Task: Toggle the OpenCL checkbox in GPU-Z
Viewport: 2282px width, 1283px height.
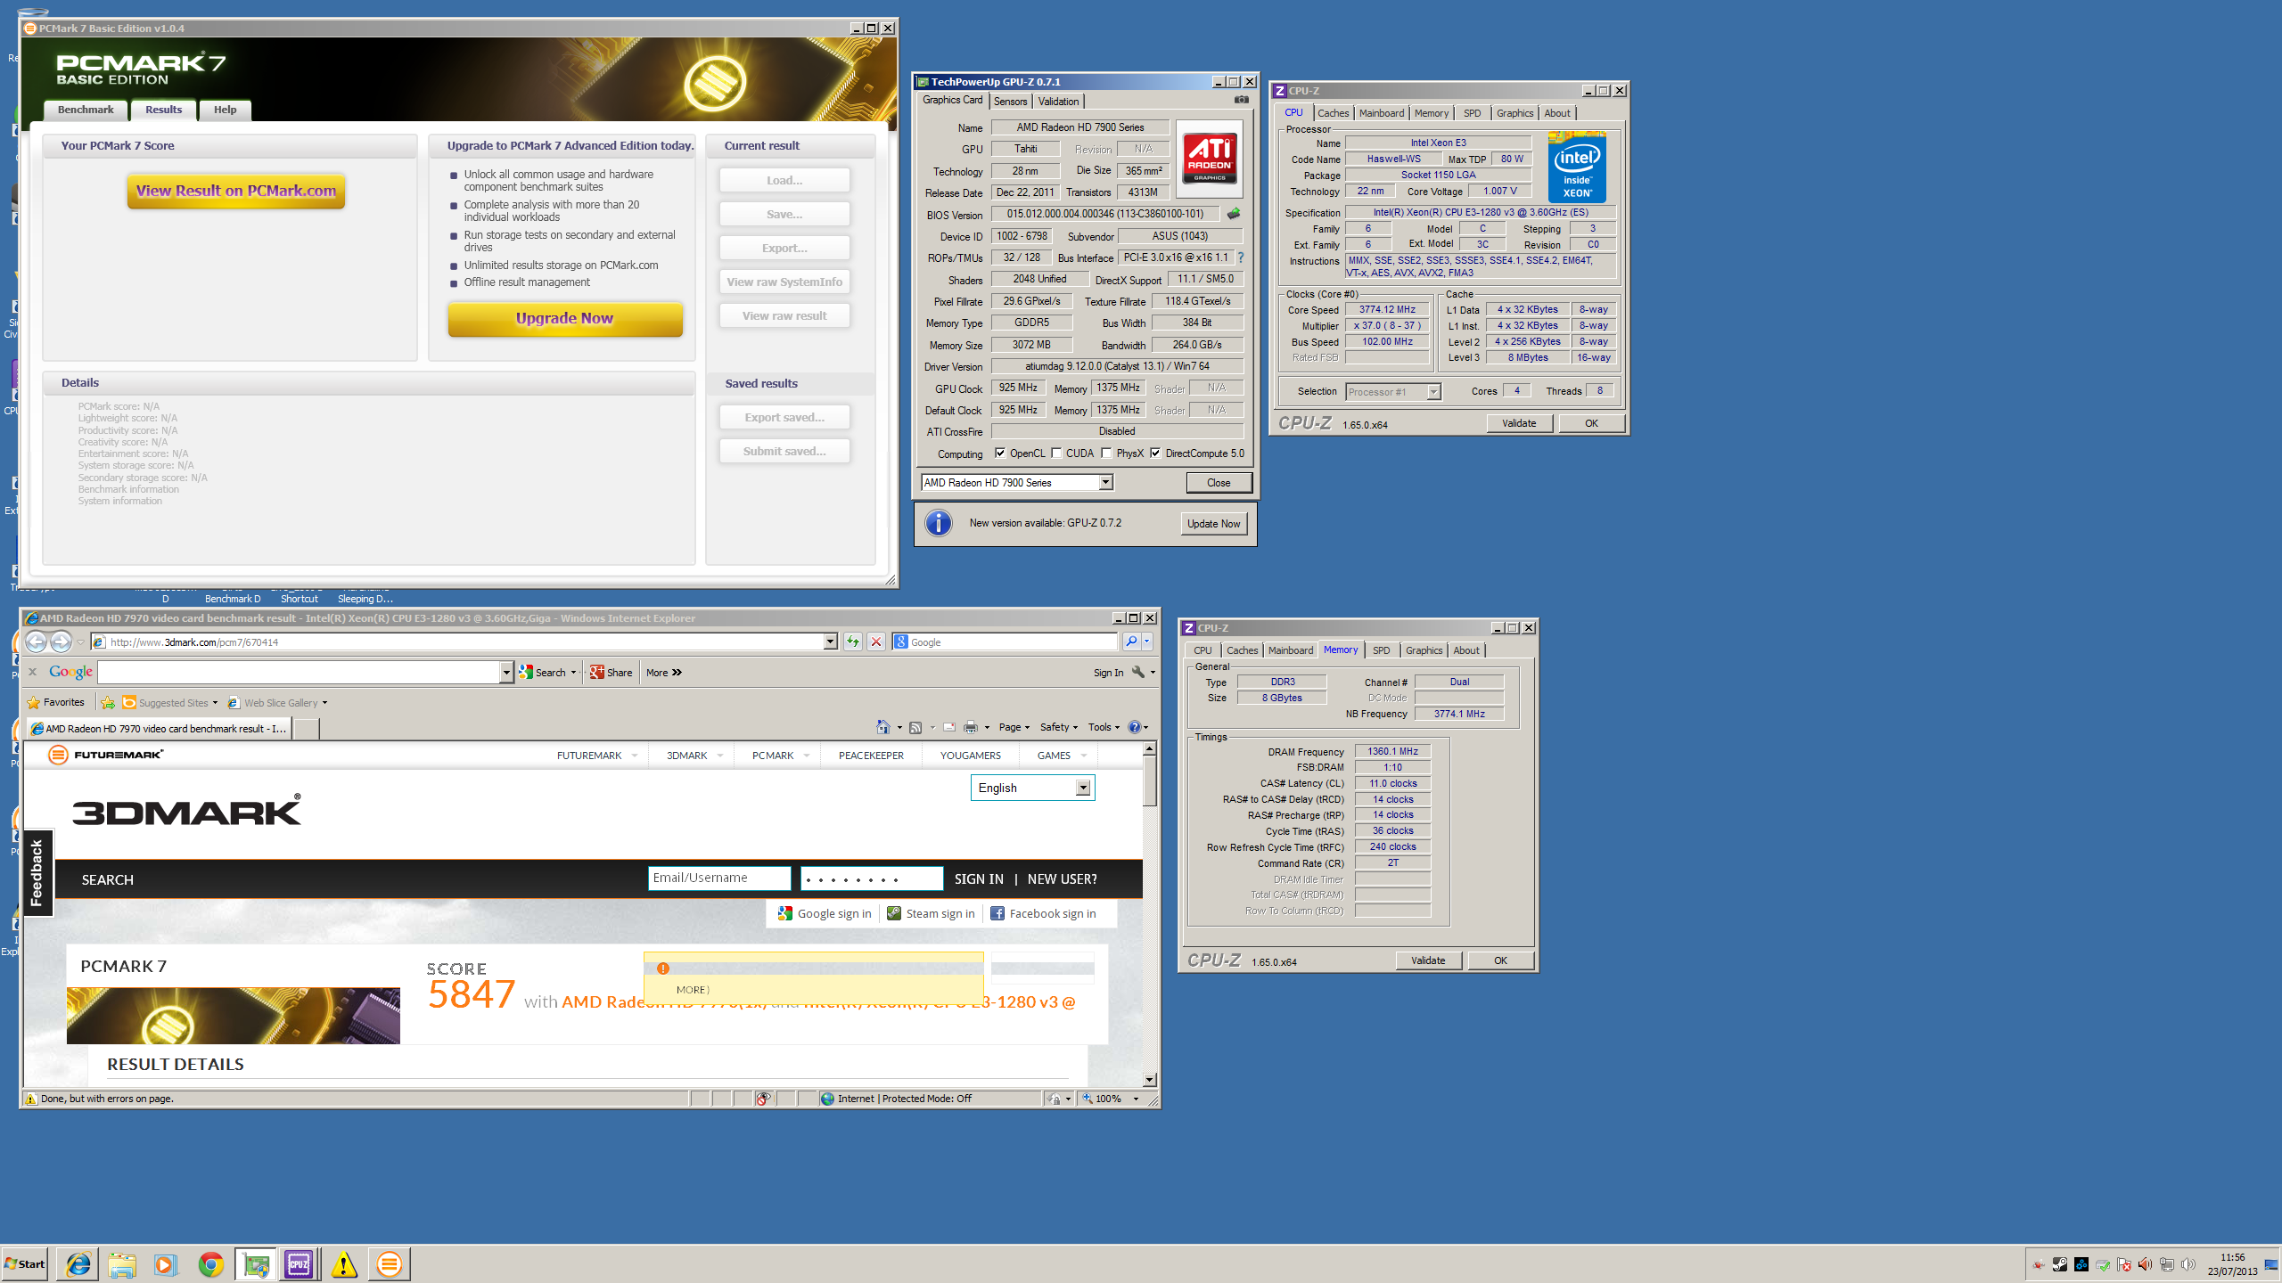Action: pos(1000,453)
